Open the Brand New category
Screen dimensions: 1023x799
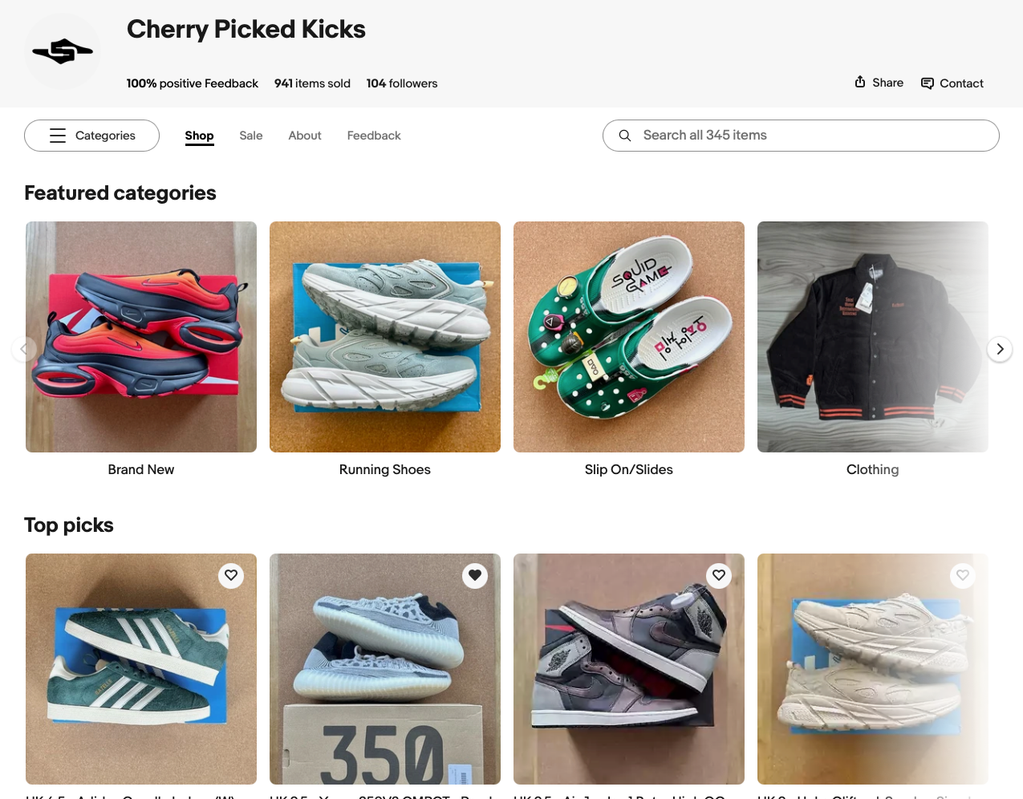141,337
